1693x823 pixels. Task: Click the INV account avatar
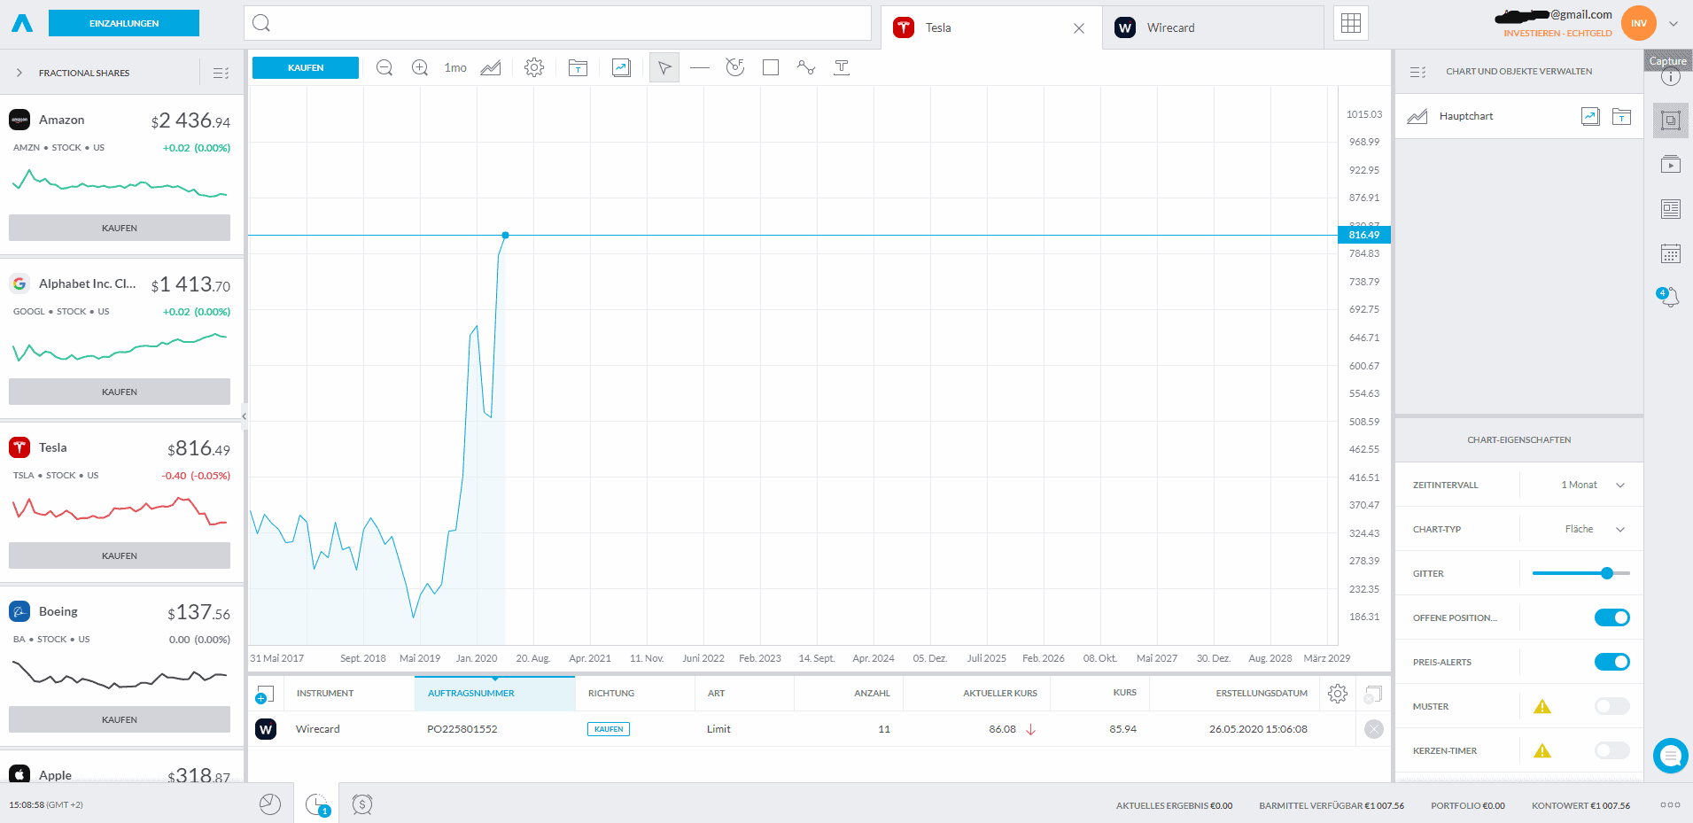1639,23
